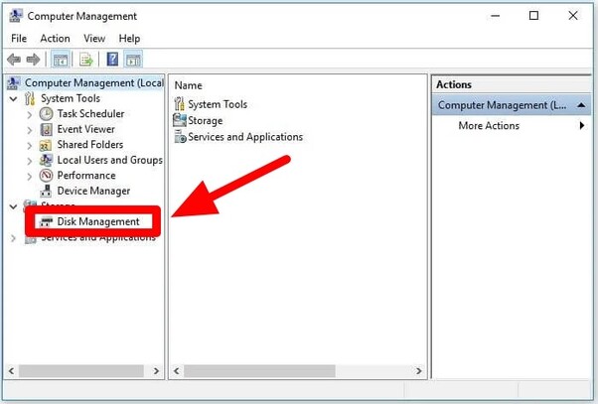Image resolution: width=598 pixels, height=404 pixels.
Task: Click the Export List toolbar icon
Action: point(86,60)
